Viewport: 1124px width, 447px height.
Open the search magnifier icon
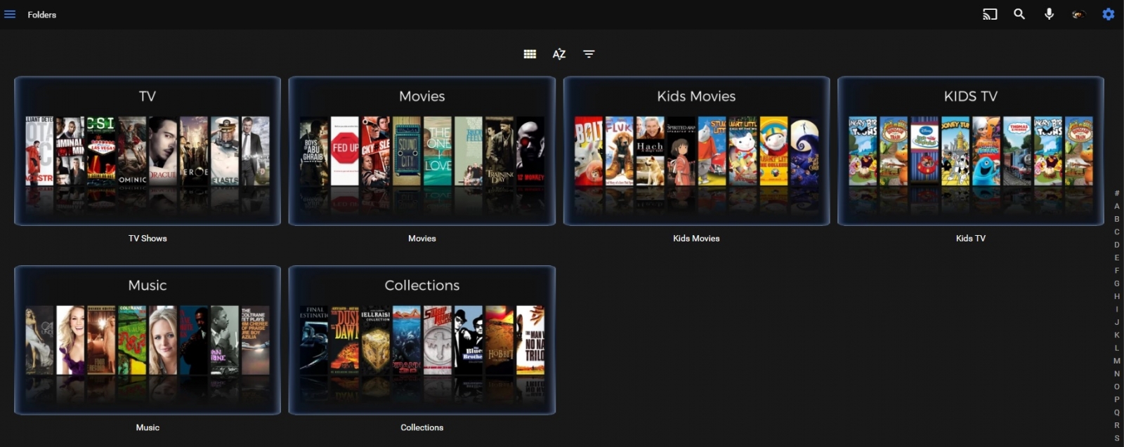[x=1019, y=14]
